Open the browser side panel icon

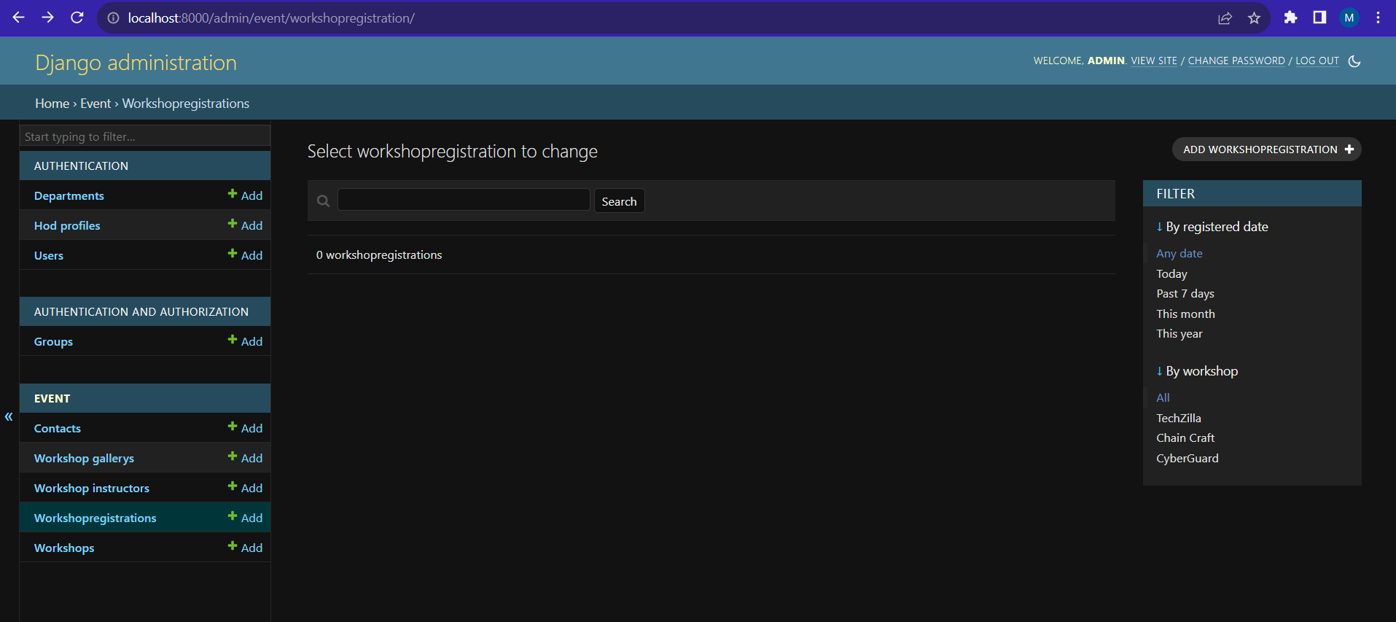coord(1319,18)
